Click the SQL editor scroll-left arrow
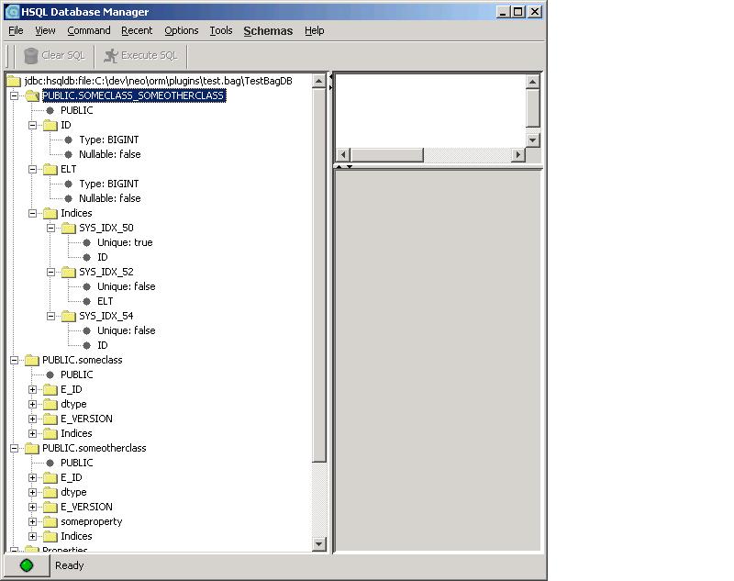 pos(343,154)
